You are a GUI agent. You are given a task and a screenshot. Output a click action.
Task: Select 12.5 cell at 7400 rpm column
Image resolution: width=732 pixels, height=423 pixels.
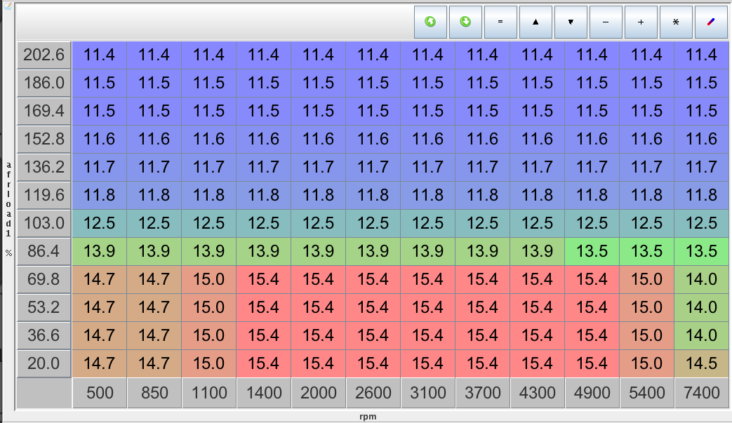[x=702, y=223]
